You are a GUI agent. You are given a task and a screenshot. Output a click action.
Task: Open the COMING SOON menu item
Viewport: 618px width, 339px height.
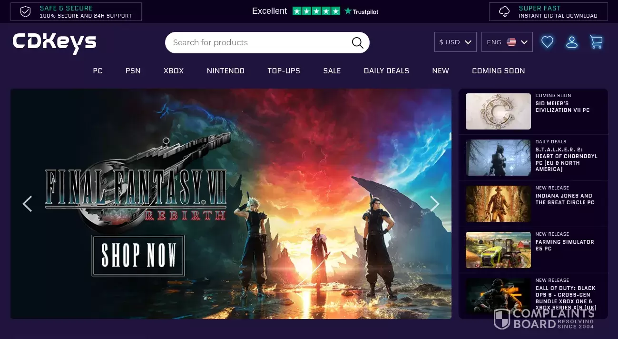pos(499,71)
